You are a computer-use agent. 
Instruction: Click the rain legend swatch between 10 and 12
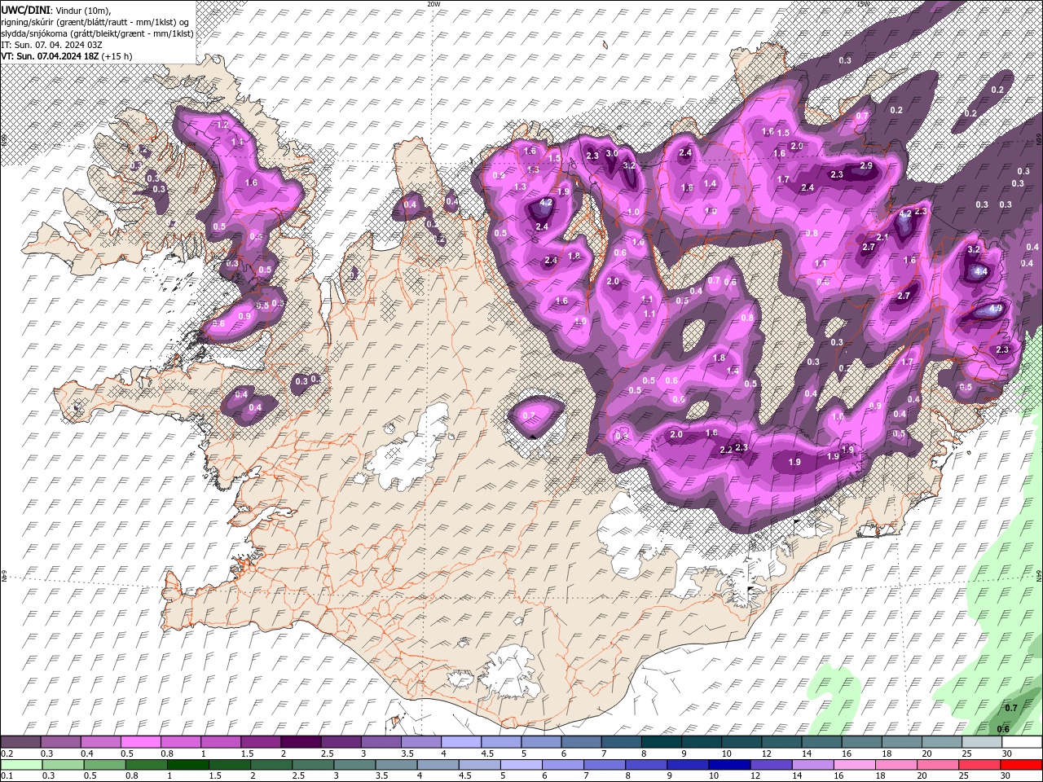729,765
